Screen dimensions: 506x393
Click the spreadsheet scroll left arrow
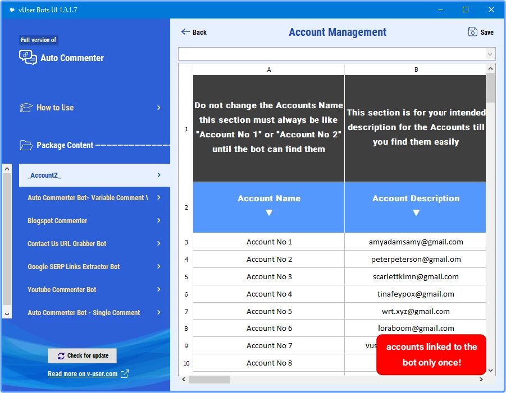184,380
